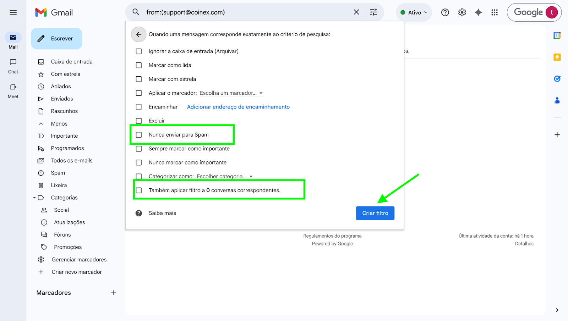Open the 'Escolher categoria' dropdown
This screenshot has height=321, width=568.
[225, 176]
